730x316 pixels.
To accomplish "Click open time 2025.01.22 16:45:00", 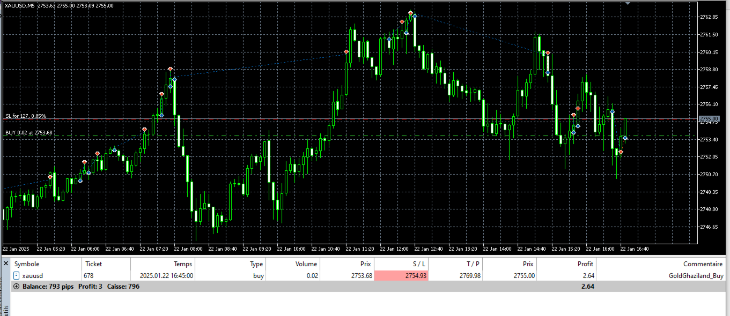I will pos(166,276).
